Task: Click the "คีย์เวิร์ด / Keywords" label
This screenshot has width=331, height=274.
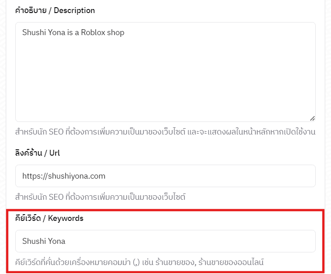Action: click(49, 218)
